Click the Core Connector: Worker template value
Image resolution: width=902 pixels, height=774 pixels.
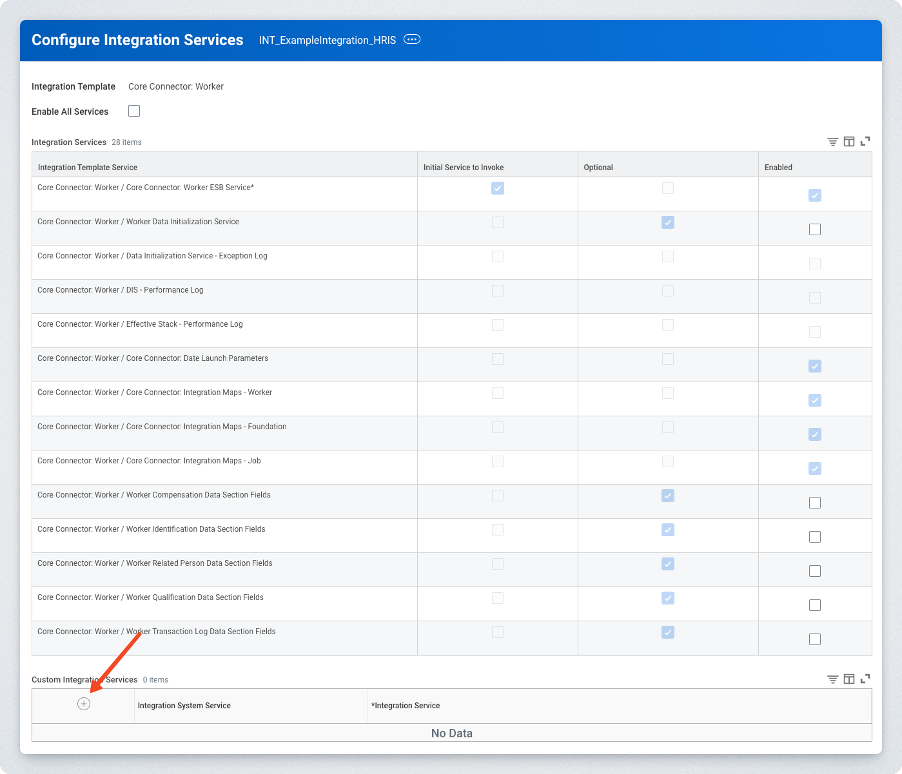coord(176,86)
